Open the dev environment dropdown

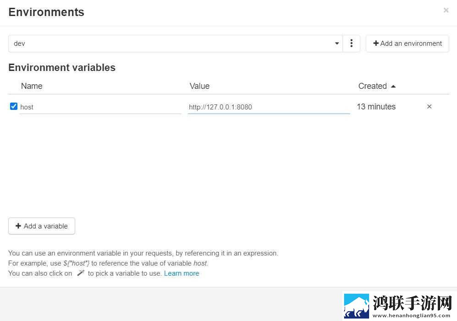176,44
